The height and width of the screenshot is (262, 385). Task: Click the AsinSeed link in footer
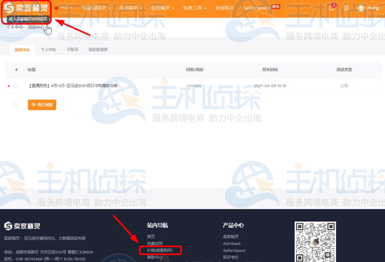pyautogui.click(x=231, y=244)
